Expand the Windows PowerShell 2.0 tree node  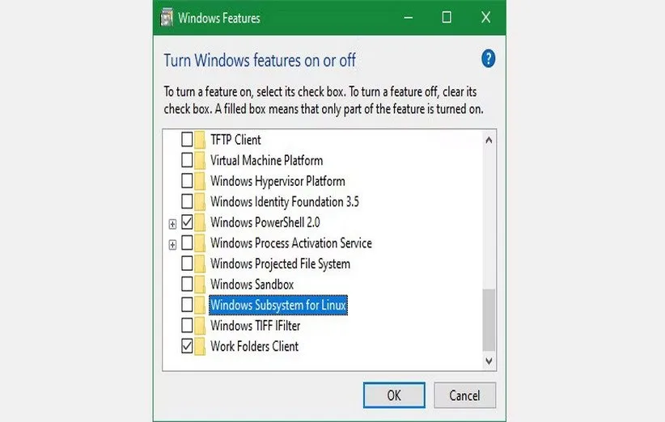(x=172, y=223)
